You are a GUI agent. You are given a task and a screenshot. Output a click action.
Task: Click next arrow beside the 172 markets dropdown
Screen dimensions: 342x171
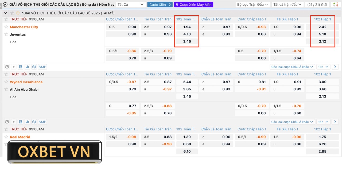tap(335, 67)
